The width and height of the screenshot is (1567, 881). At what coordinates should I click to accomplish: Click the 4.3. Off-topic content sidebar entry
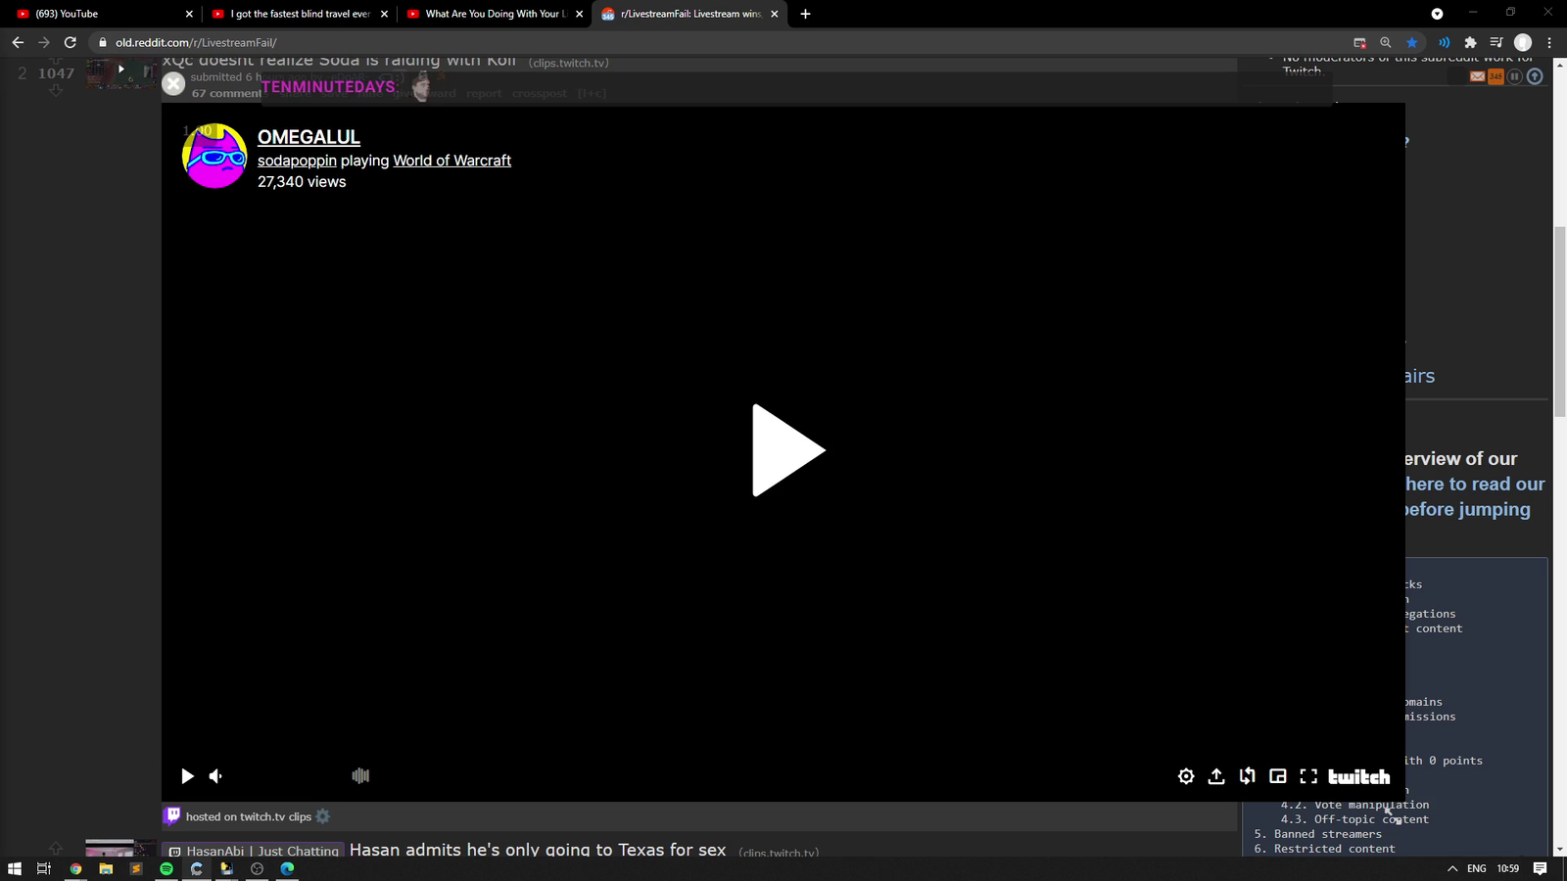click(1354, 819)
